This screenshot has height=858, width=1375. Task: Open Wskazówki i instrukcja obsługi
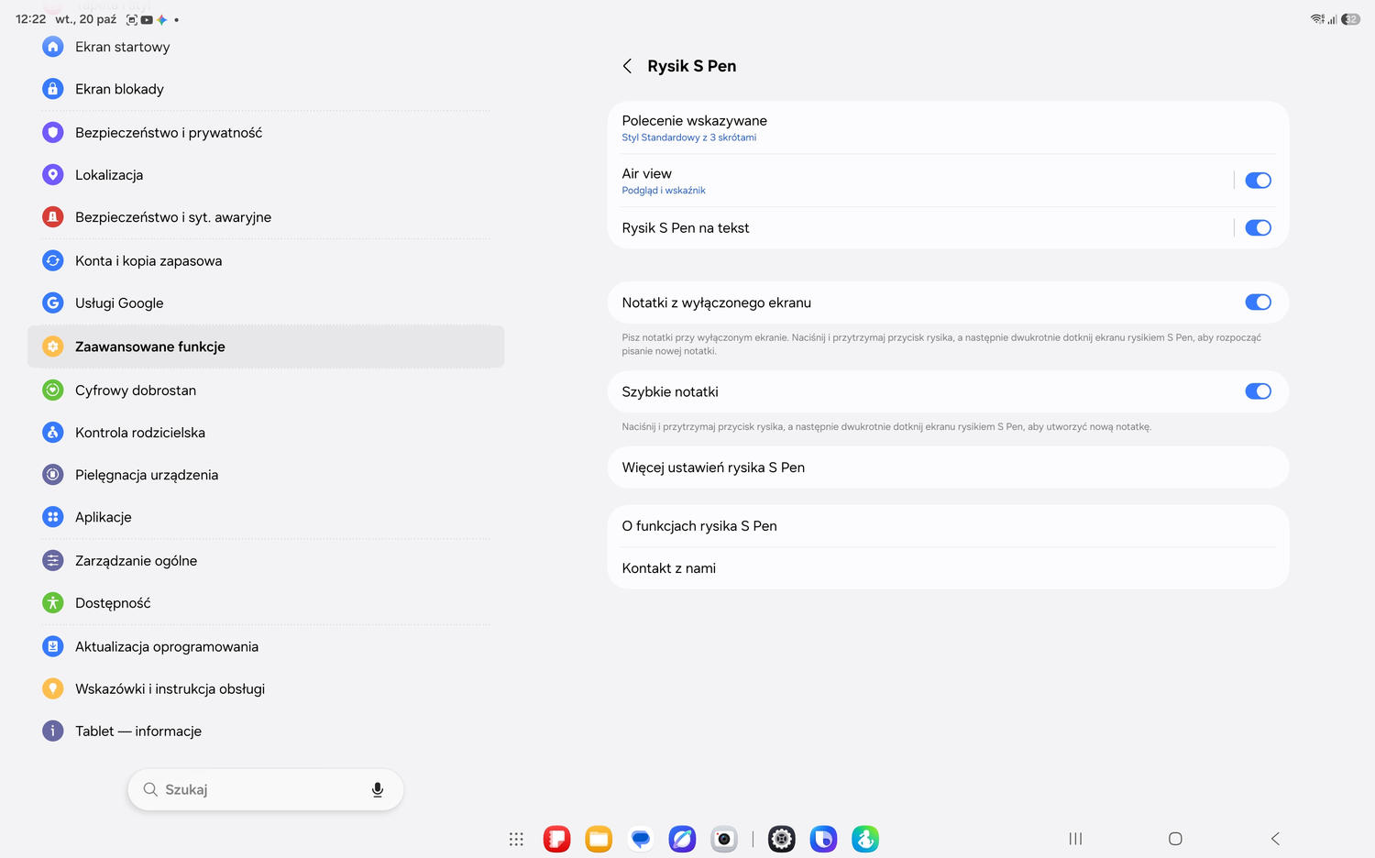click(266, 688)
